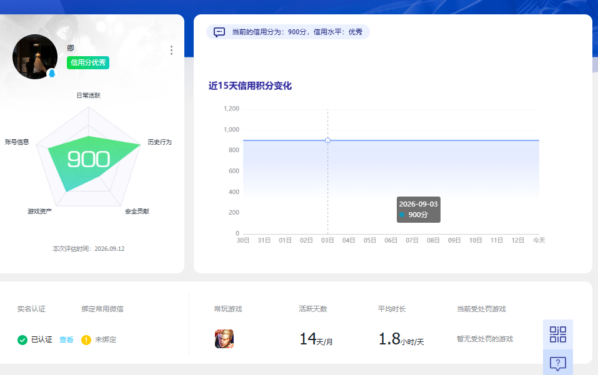Click the 已认证 status text
This screenshot has width=598, height=375.
pyautogui.click(x=42, y=339)
